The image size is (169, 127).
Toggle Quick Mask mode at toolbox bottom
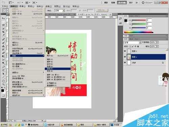(3, 96)
